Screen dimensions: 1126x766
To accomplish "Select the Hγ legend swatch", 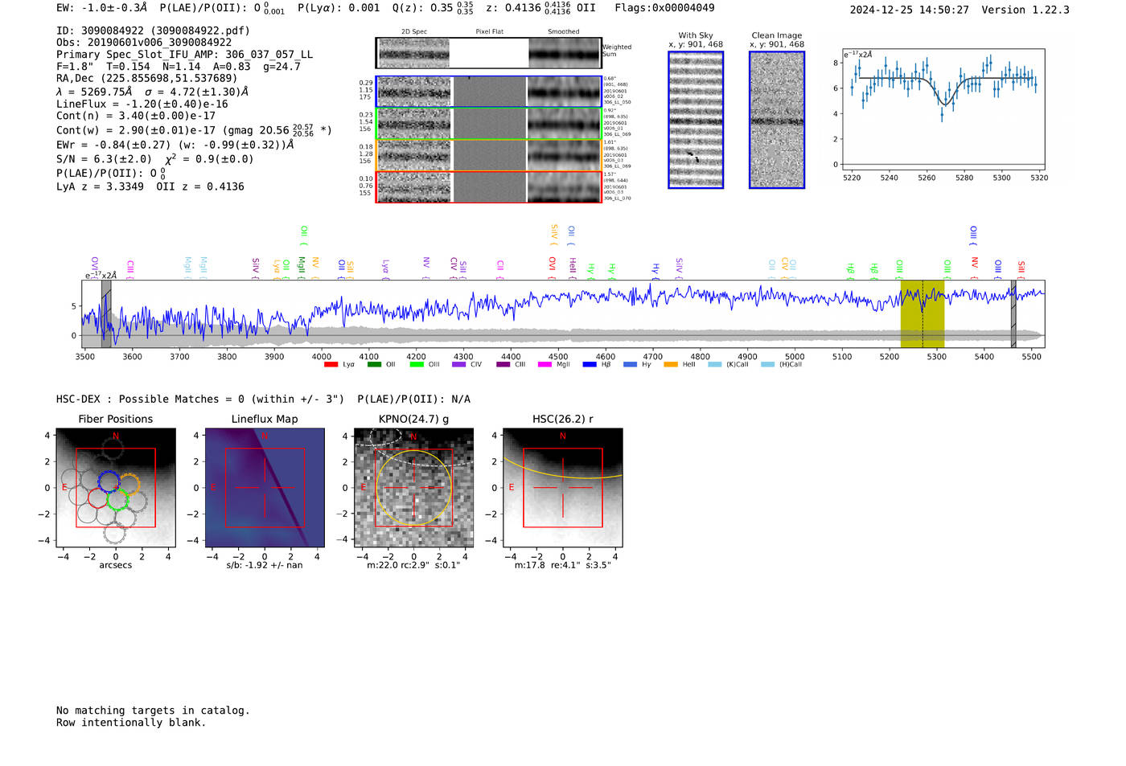I will pos(630,365).
